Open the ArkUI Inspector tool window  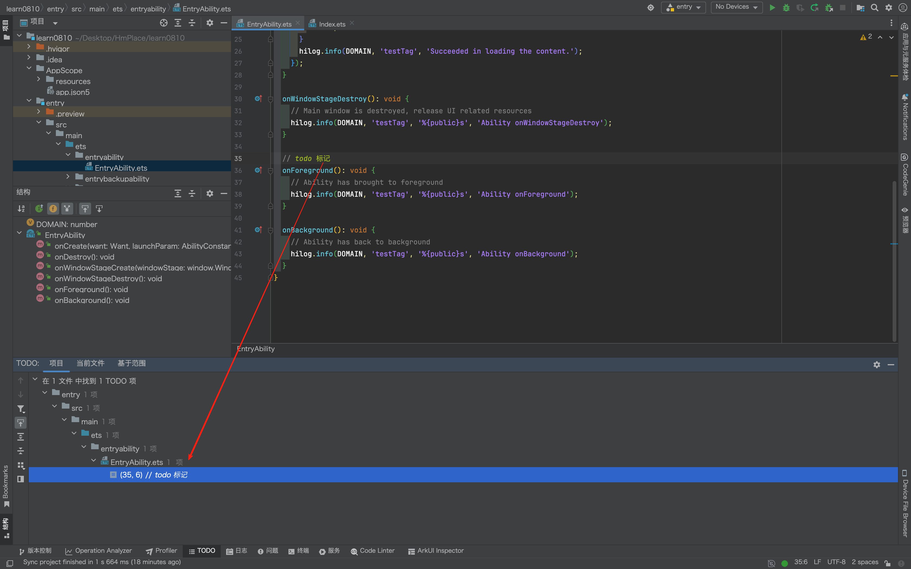click(x=436, y=551)
